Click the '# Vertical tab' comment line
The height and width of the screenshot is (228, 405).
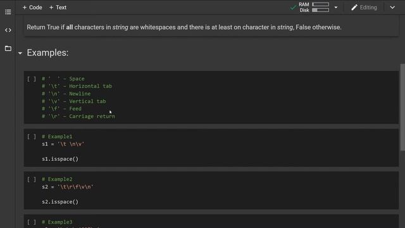(x=74, y=101)
